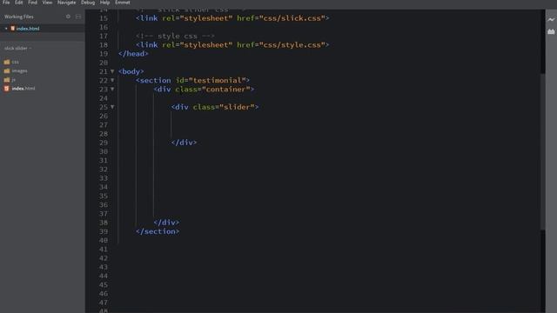Collapse the section fold arrow on line 22
The image size is (557, 313).
tap(112, 80)
